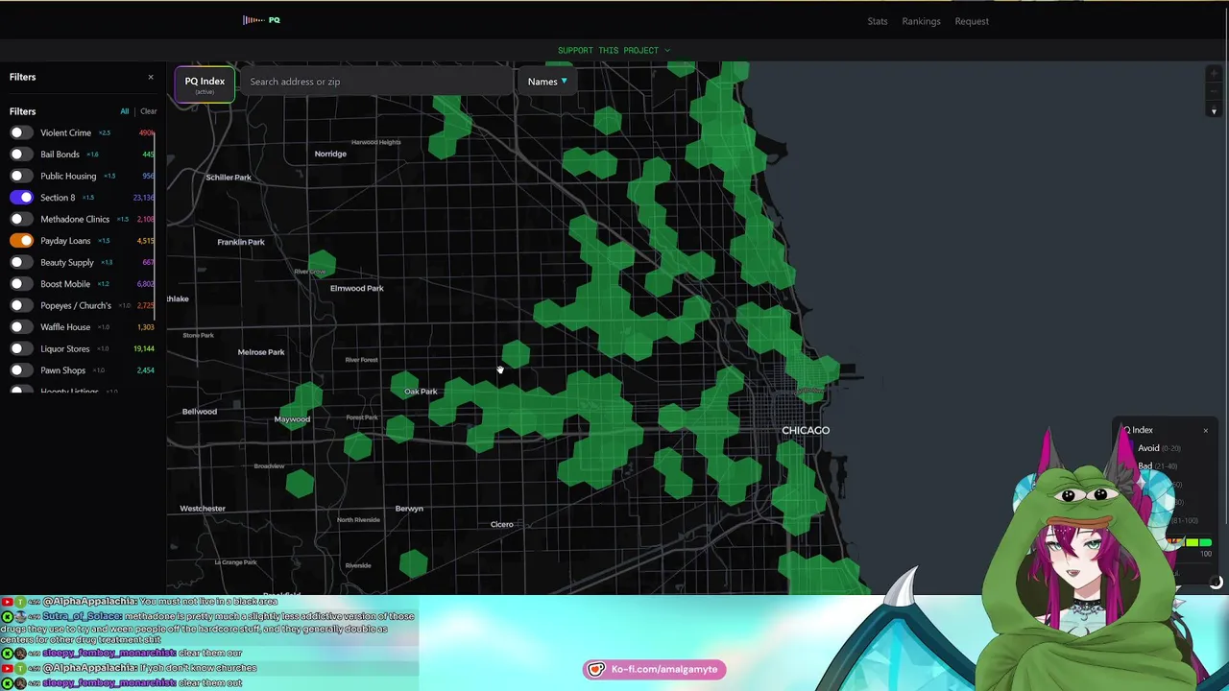Click Franklin Park map label
Viewport: 1229px width, 691px height.
click(241, 242)
